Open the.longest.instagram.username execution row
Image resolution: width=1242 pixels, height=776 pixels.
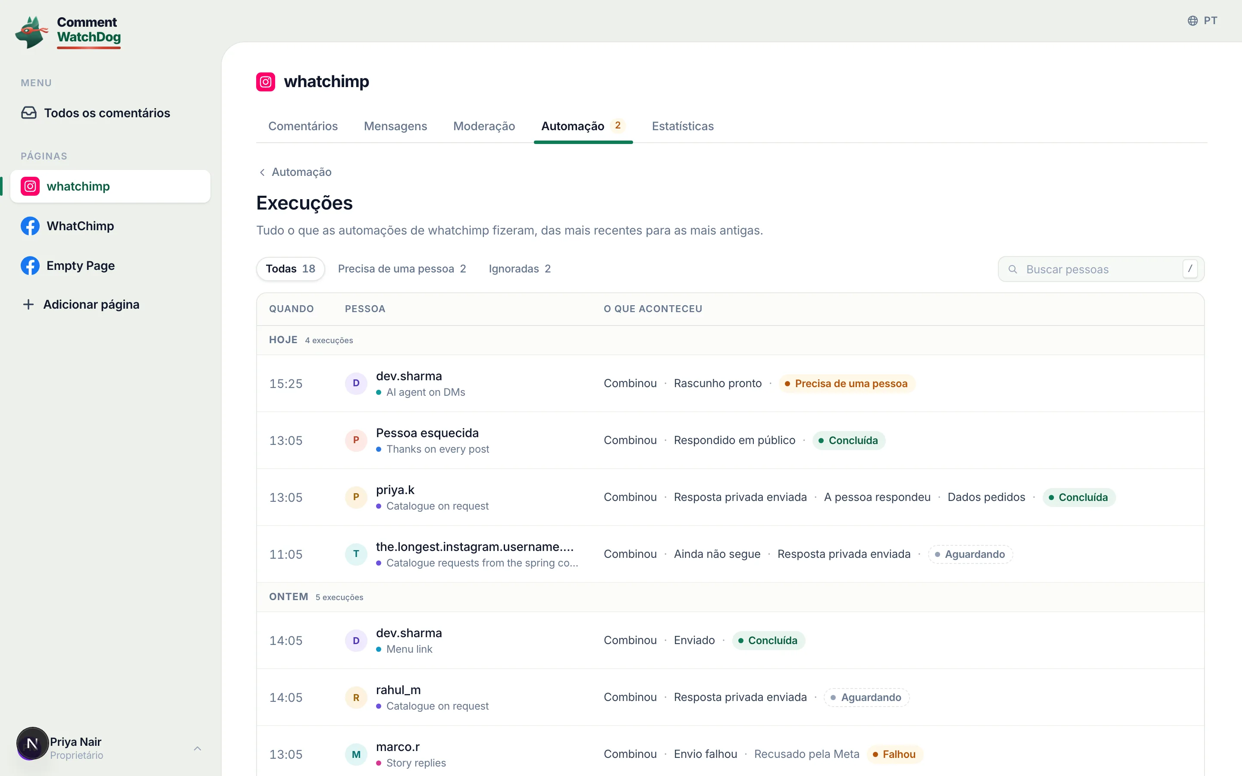(730, 554)
